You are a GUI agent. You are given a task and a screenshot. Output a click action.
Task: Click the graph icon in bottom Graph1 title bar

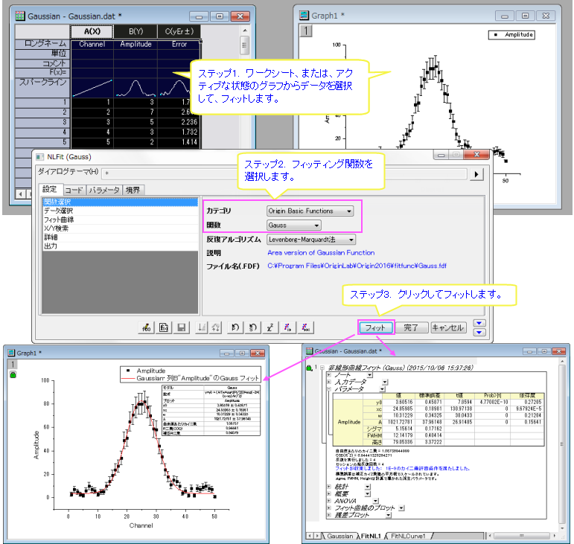(x=11, y=353)
